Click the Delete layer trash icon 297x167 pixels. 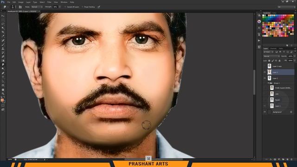coord(291,160)
